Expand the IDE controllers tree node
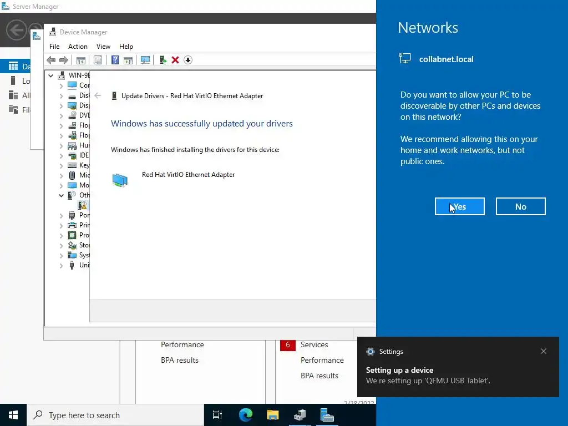Viewport: 568px width, 426px height. point(61,155)
